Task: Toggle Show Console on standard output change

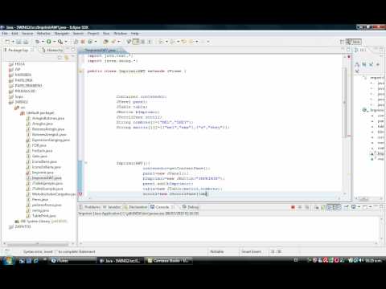Action: [331, 207]
